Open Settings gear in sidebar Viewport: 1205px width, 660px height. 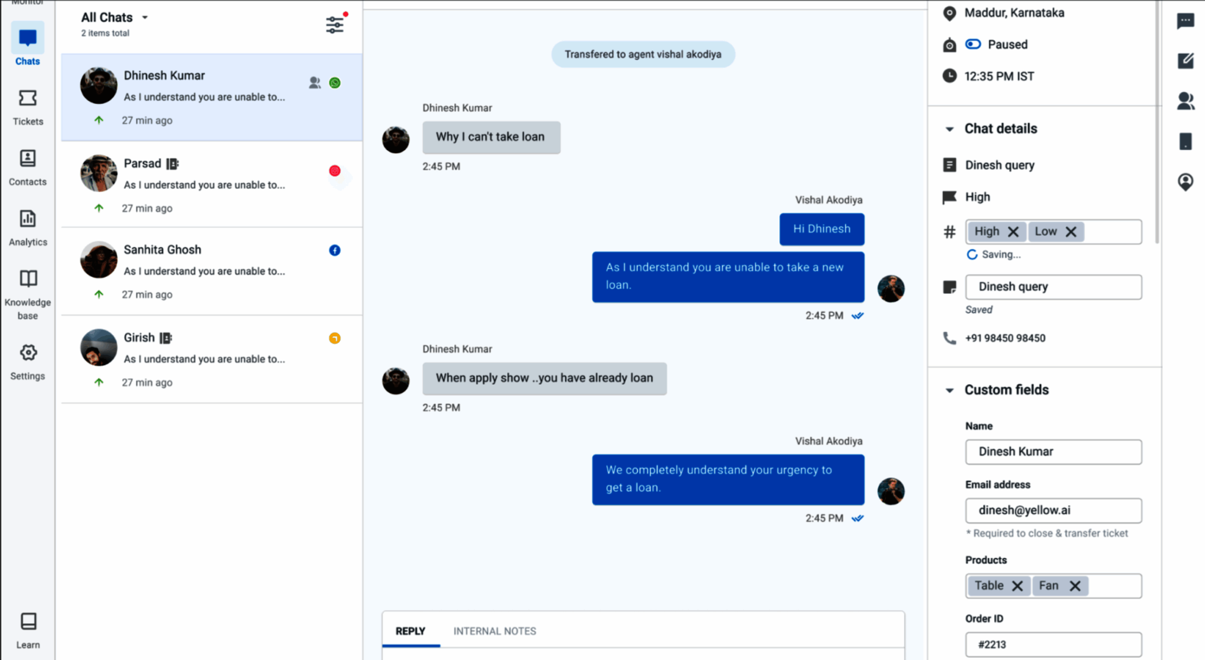(28, 362)
